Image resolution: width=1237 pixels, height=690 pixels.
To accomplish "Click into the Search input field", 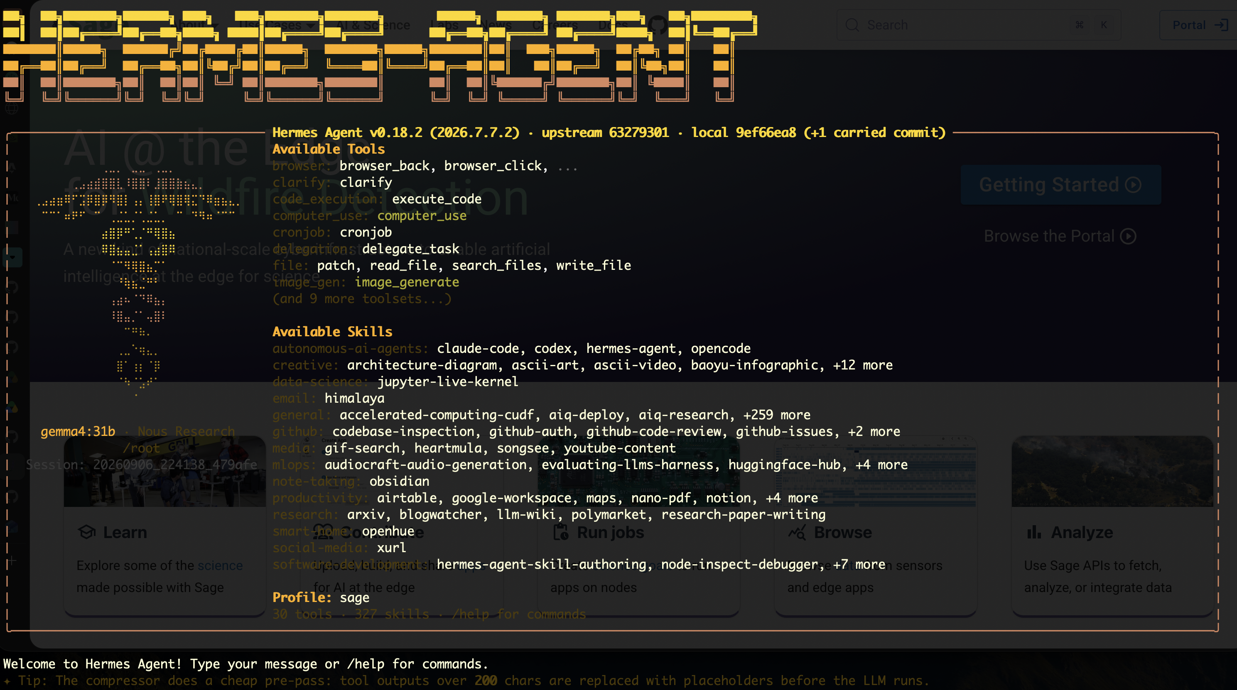I will click(979, 25).
